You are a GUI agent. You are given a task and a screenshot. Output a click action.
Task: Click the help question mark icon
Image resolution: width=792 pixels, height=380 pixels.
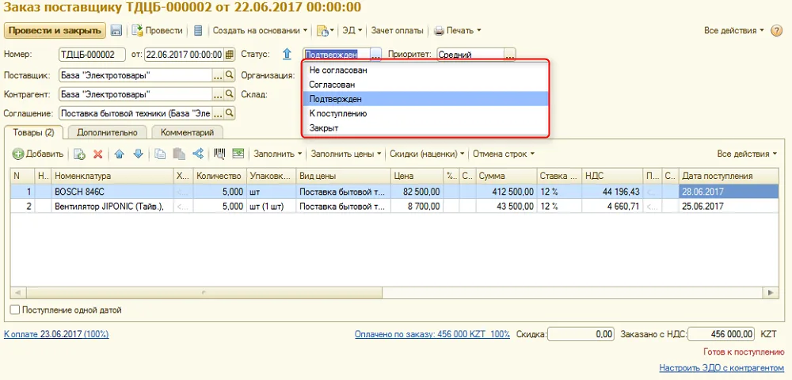pyautogui.click(x=776, y=30)
